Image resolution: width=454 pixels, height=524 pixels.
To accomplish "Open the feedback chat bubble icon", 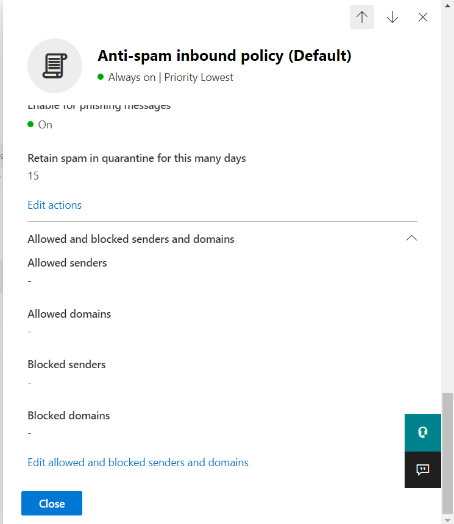I will [423, 469].
